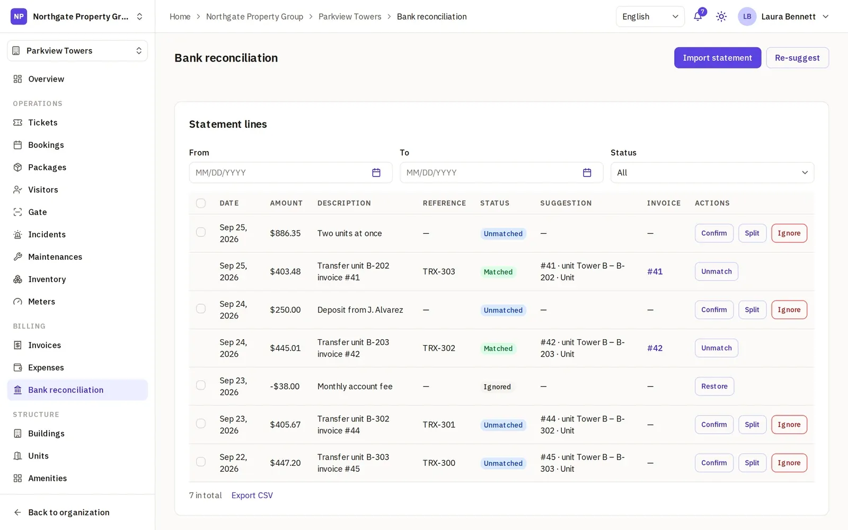This screenshot has height=530, width=848.
Task: Click the Packages box icon in sidebar
Action: [17, 167]
